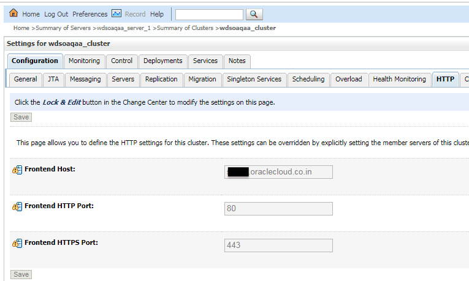Viewport: 469px width, 281px height.
Task: Click the Frontend HTTP Port restart-required icon
Action: click(17, 206)
